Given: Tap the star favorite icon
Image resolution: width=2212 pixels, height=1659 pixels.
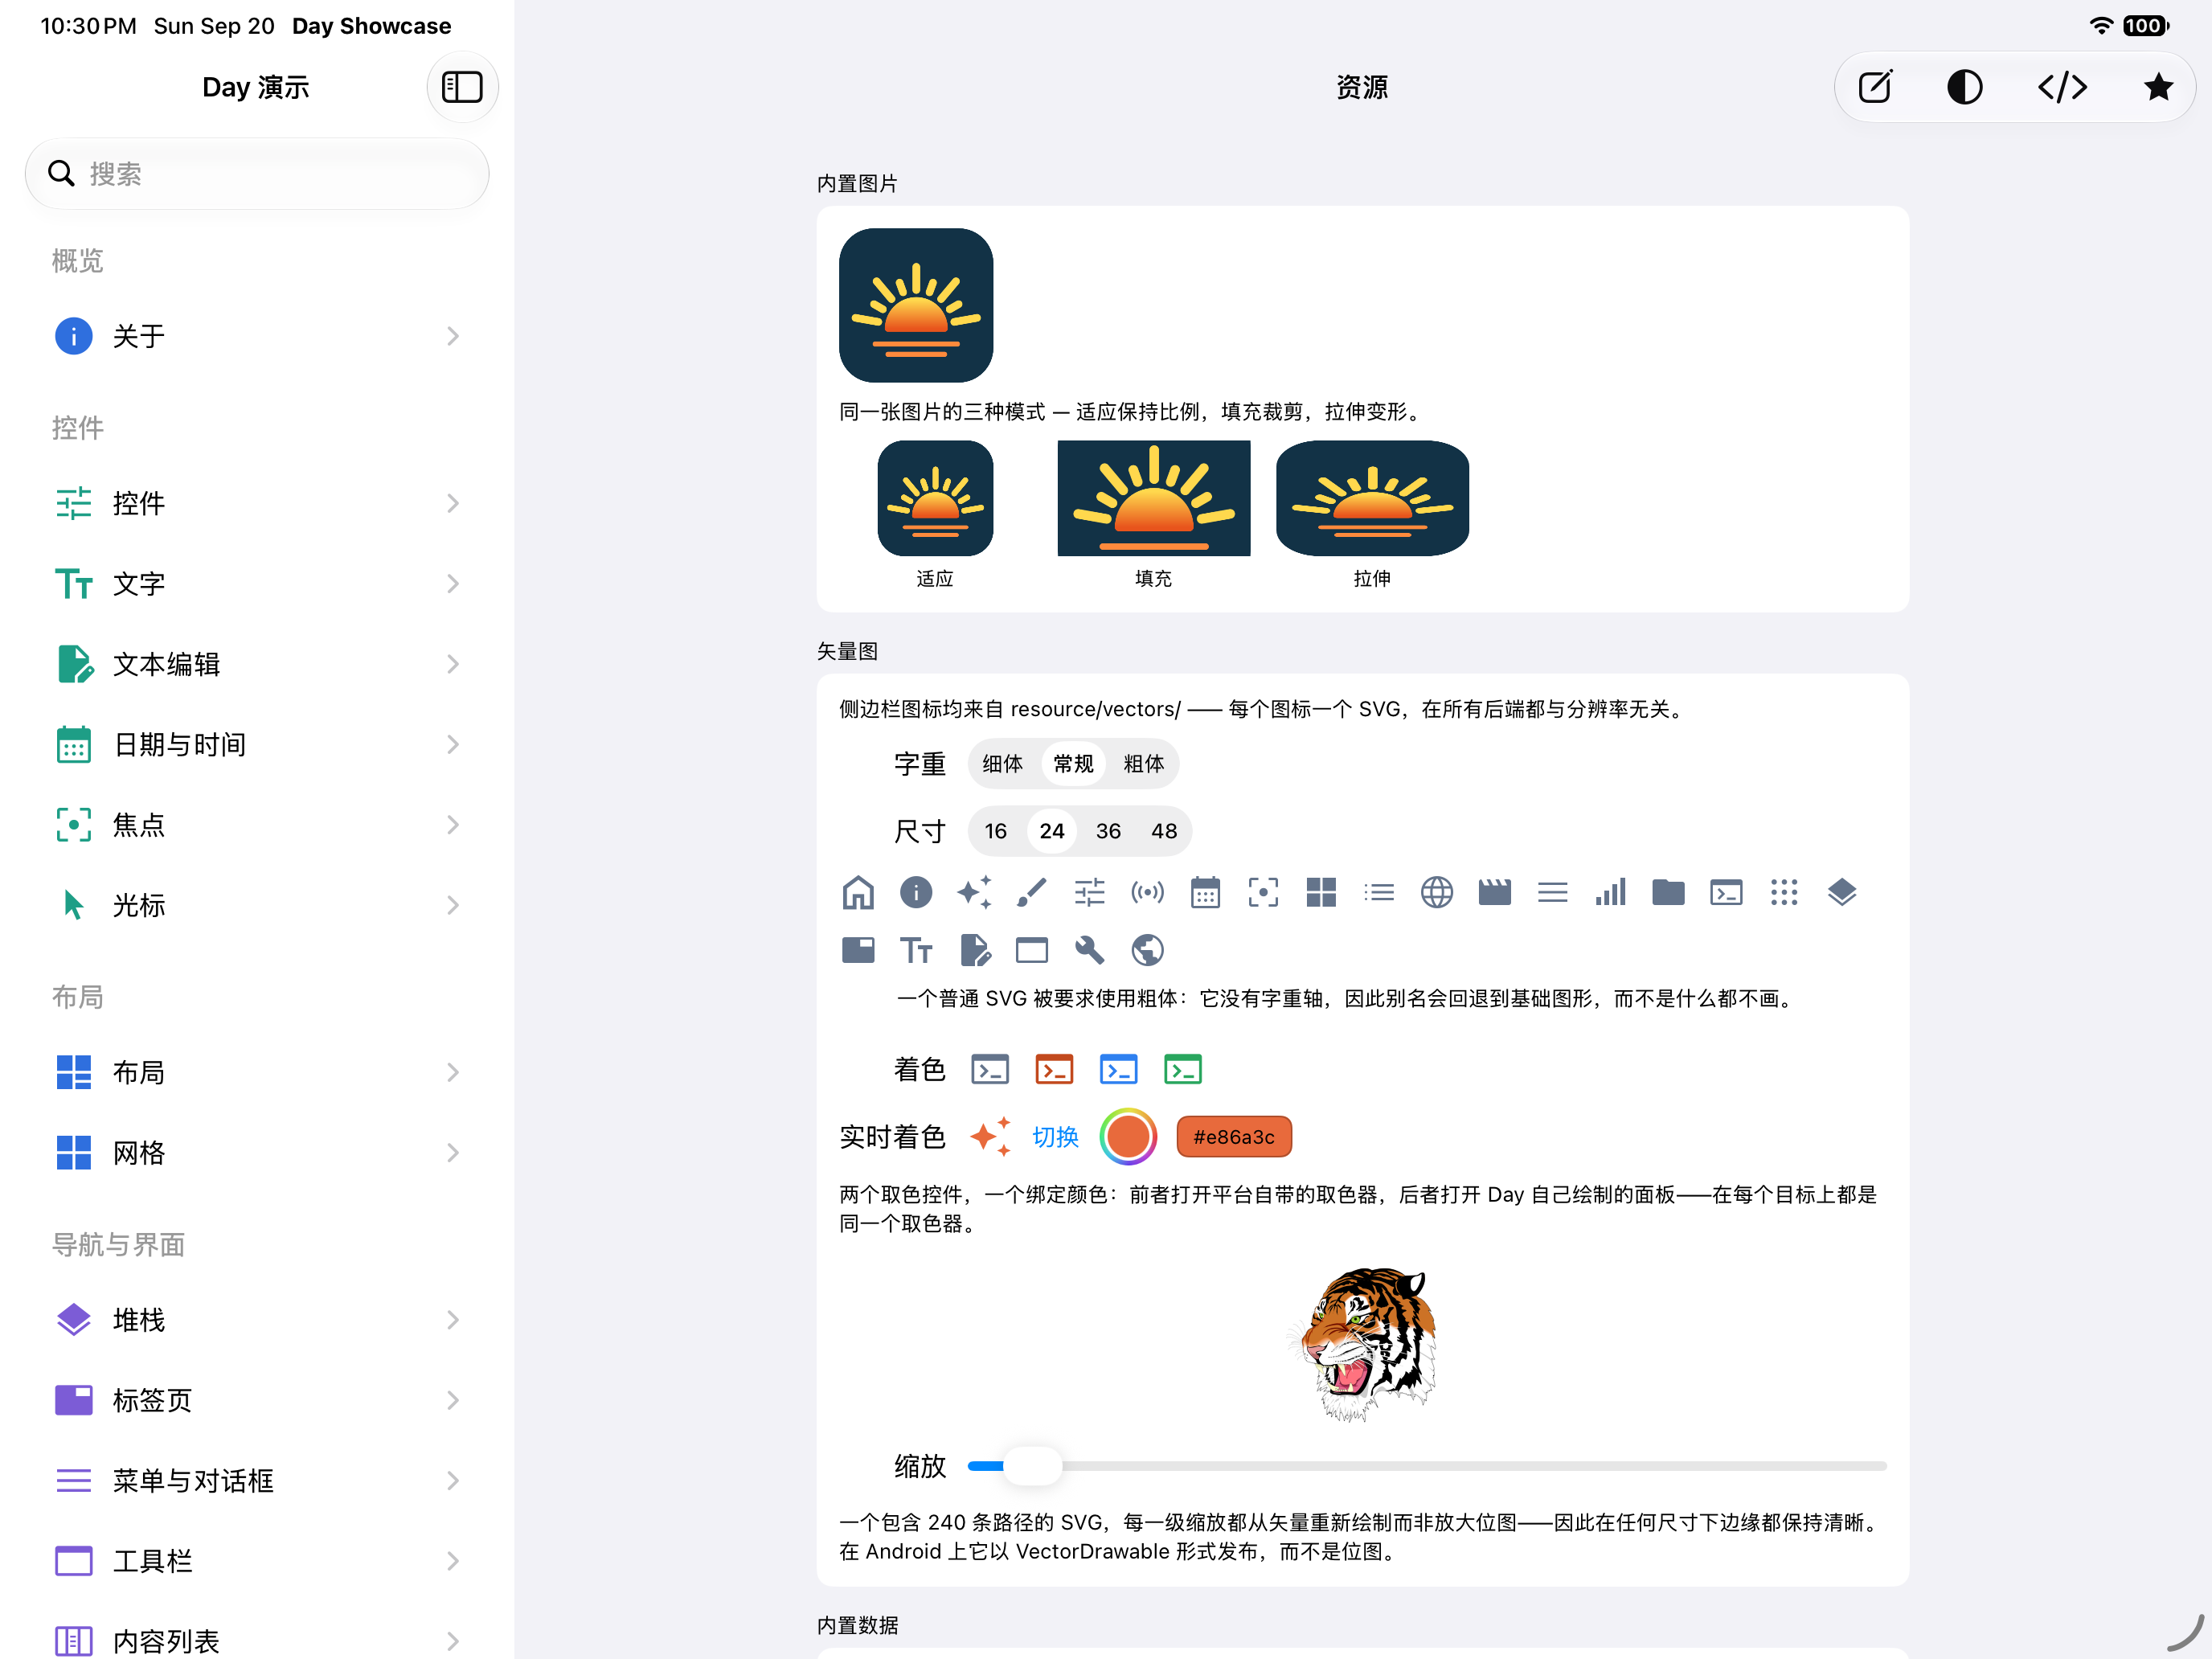Looking at the screenshot, I should (2159, 87).
